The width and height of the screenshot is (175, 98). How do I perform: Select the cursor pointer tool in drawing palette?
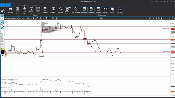pos(2,19)
